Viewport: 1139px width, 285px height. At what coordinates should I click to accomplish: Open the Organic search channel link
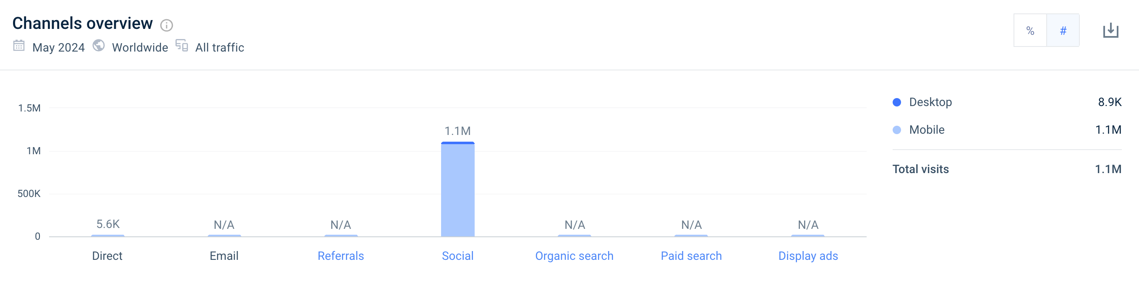tap(574, 256)
